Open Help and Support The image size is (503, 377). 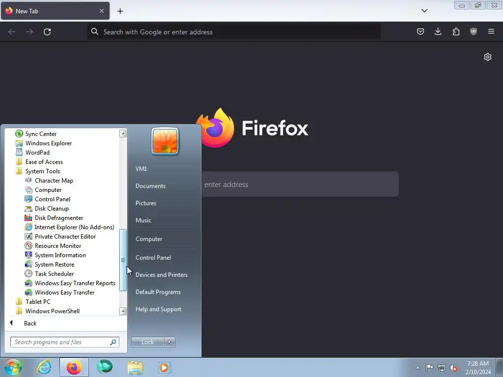pos(159,309)
